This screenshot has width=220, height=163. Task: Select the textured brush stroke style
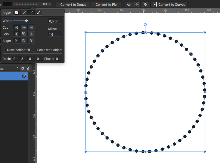[x=38, y=13]
